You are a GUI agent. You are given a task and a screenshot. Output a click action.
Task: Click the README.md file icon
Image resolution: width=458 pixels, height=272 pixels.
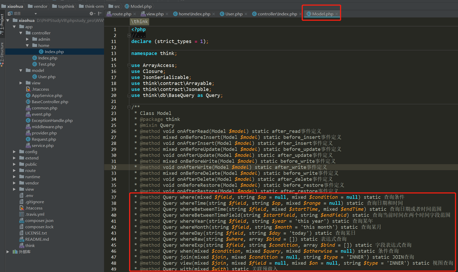(x=22, y=239)
